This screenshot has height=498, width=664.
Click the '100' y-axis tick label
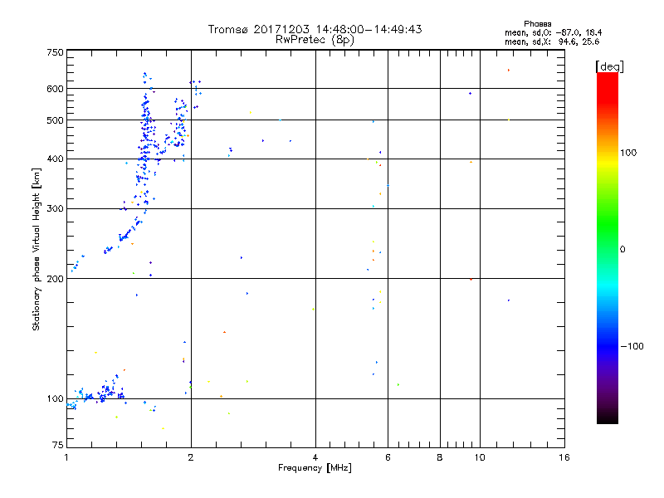[x=55, y=398]
